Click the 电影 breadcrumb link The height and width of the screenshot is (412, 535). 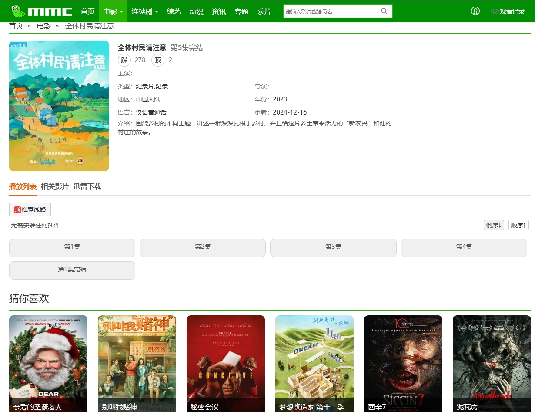point(44,26)
